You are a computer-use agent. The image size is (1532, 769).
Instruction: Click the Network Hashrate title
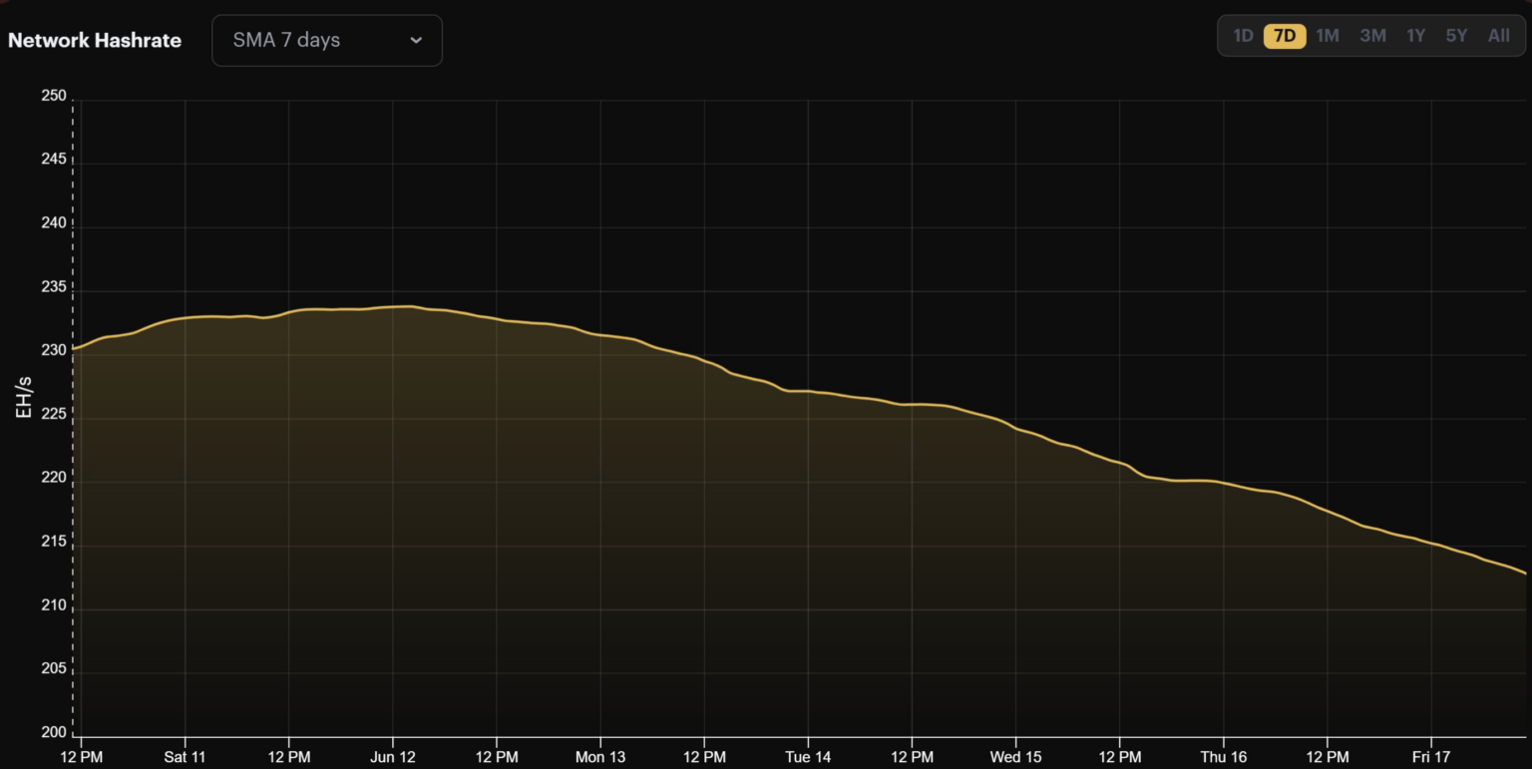(x=95, y=41)
